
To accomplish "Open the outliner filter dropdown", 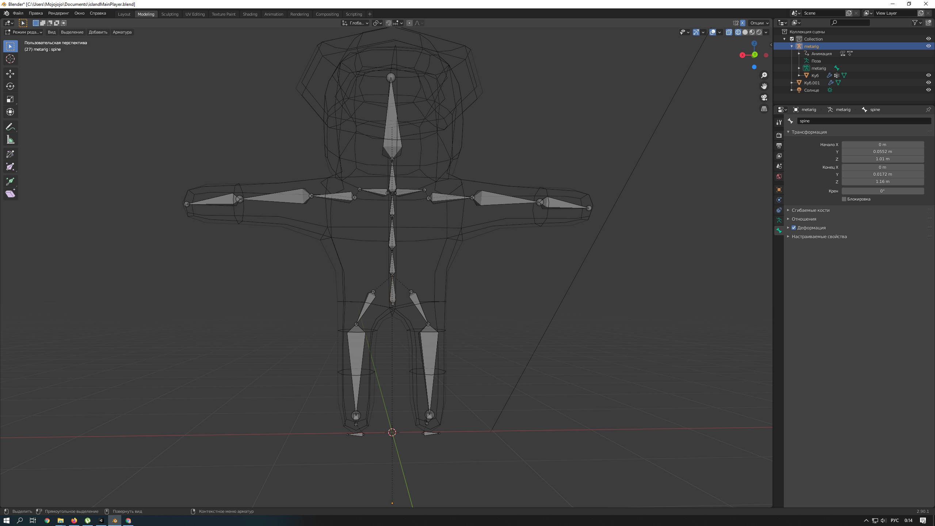I will (x=917, y=23).
